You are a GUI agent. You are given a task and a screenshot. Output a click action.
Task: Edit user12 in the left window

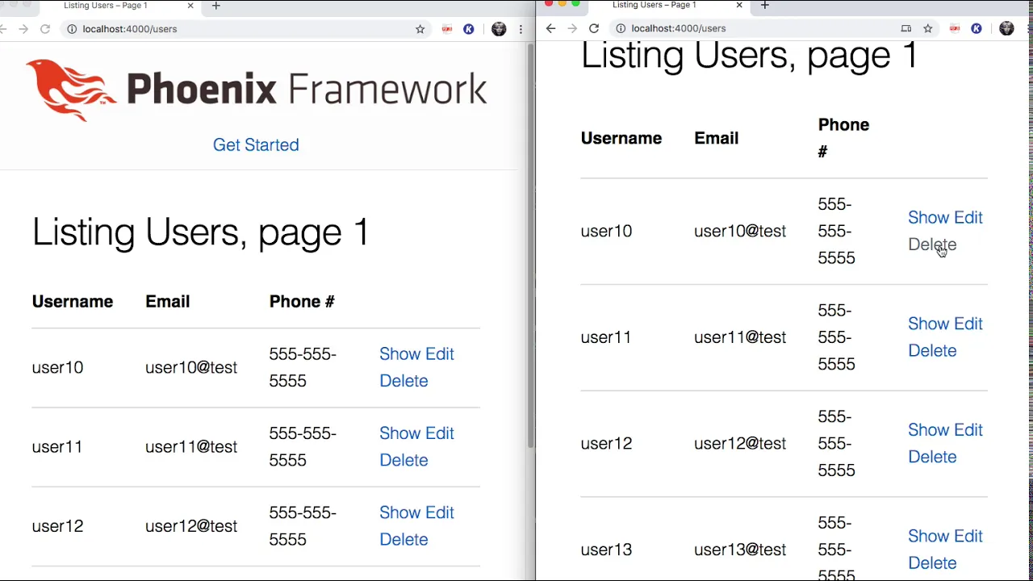[440, 512]
